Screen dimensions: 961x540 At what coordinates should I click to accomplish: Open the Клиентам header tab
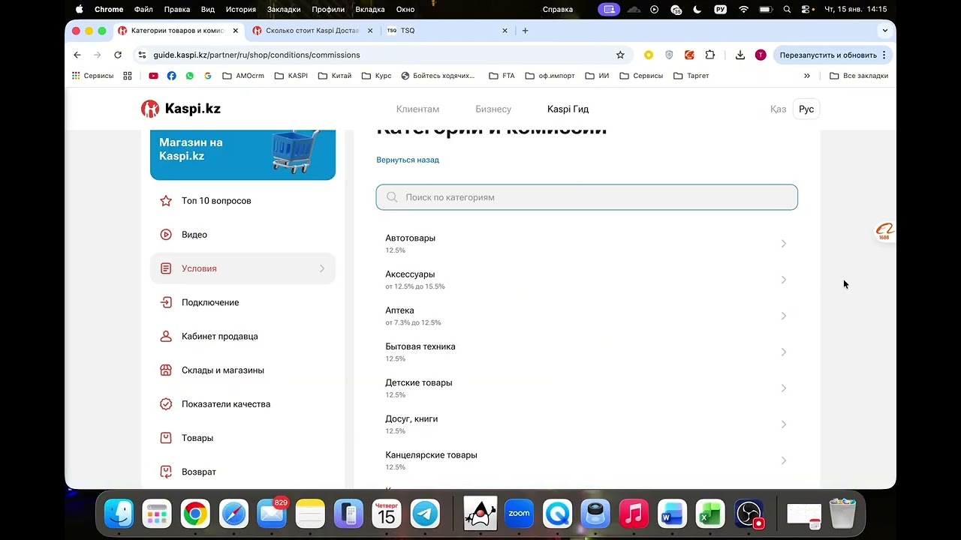point(417,109)
